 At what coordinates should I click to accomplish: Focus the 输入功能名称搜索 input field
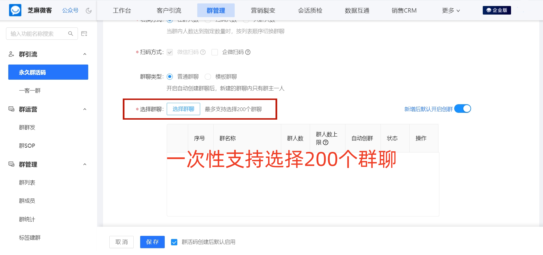pos(42,34)
